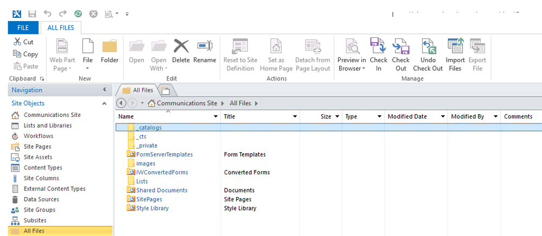Click the Check In button
The width and height of the screenshot is (542, 236).
379,55
